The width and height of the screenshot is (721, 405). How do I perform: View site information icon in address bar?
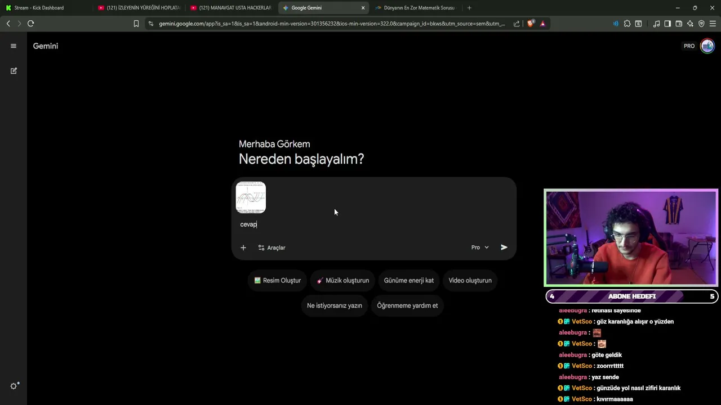[x=150, y=24]
